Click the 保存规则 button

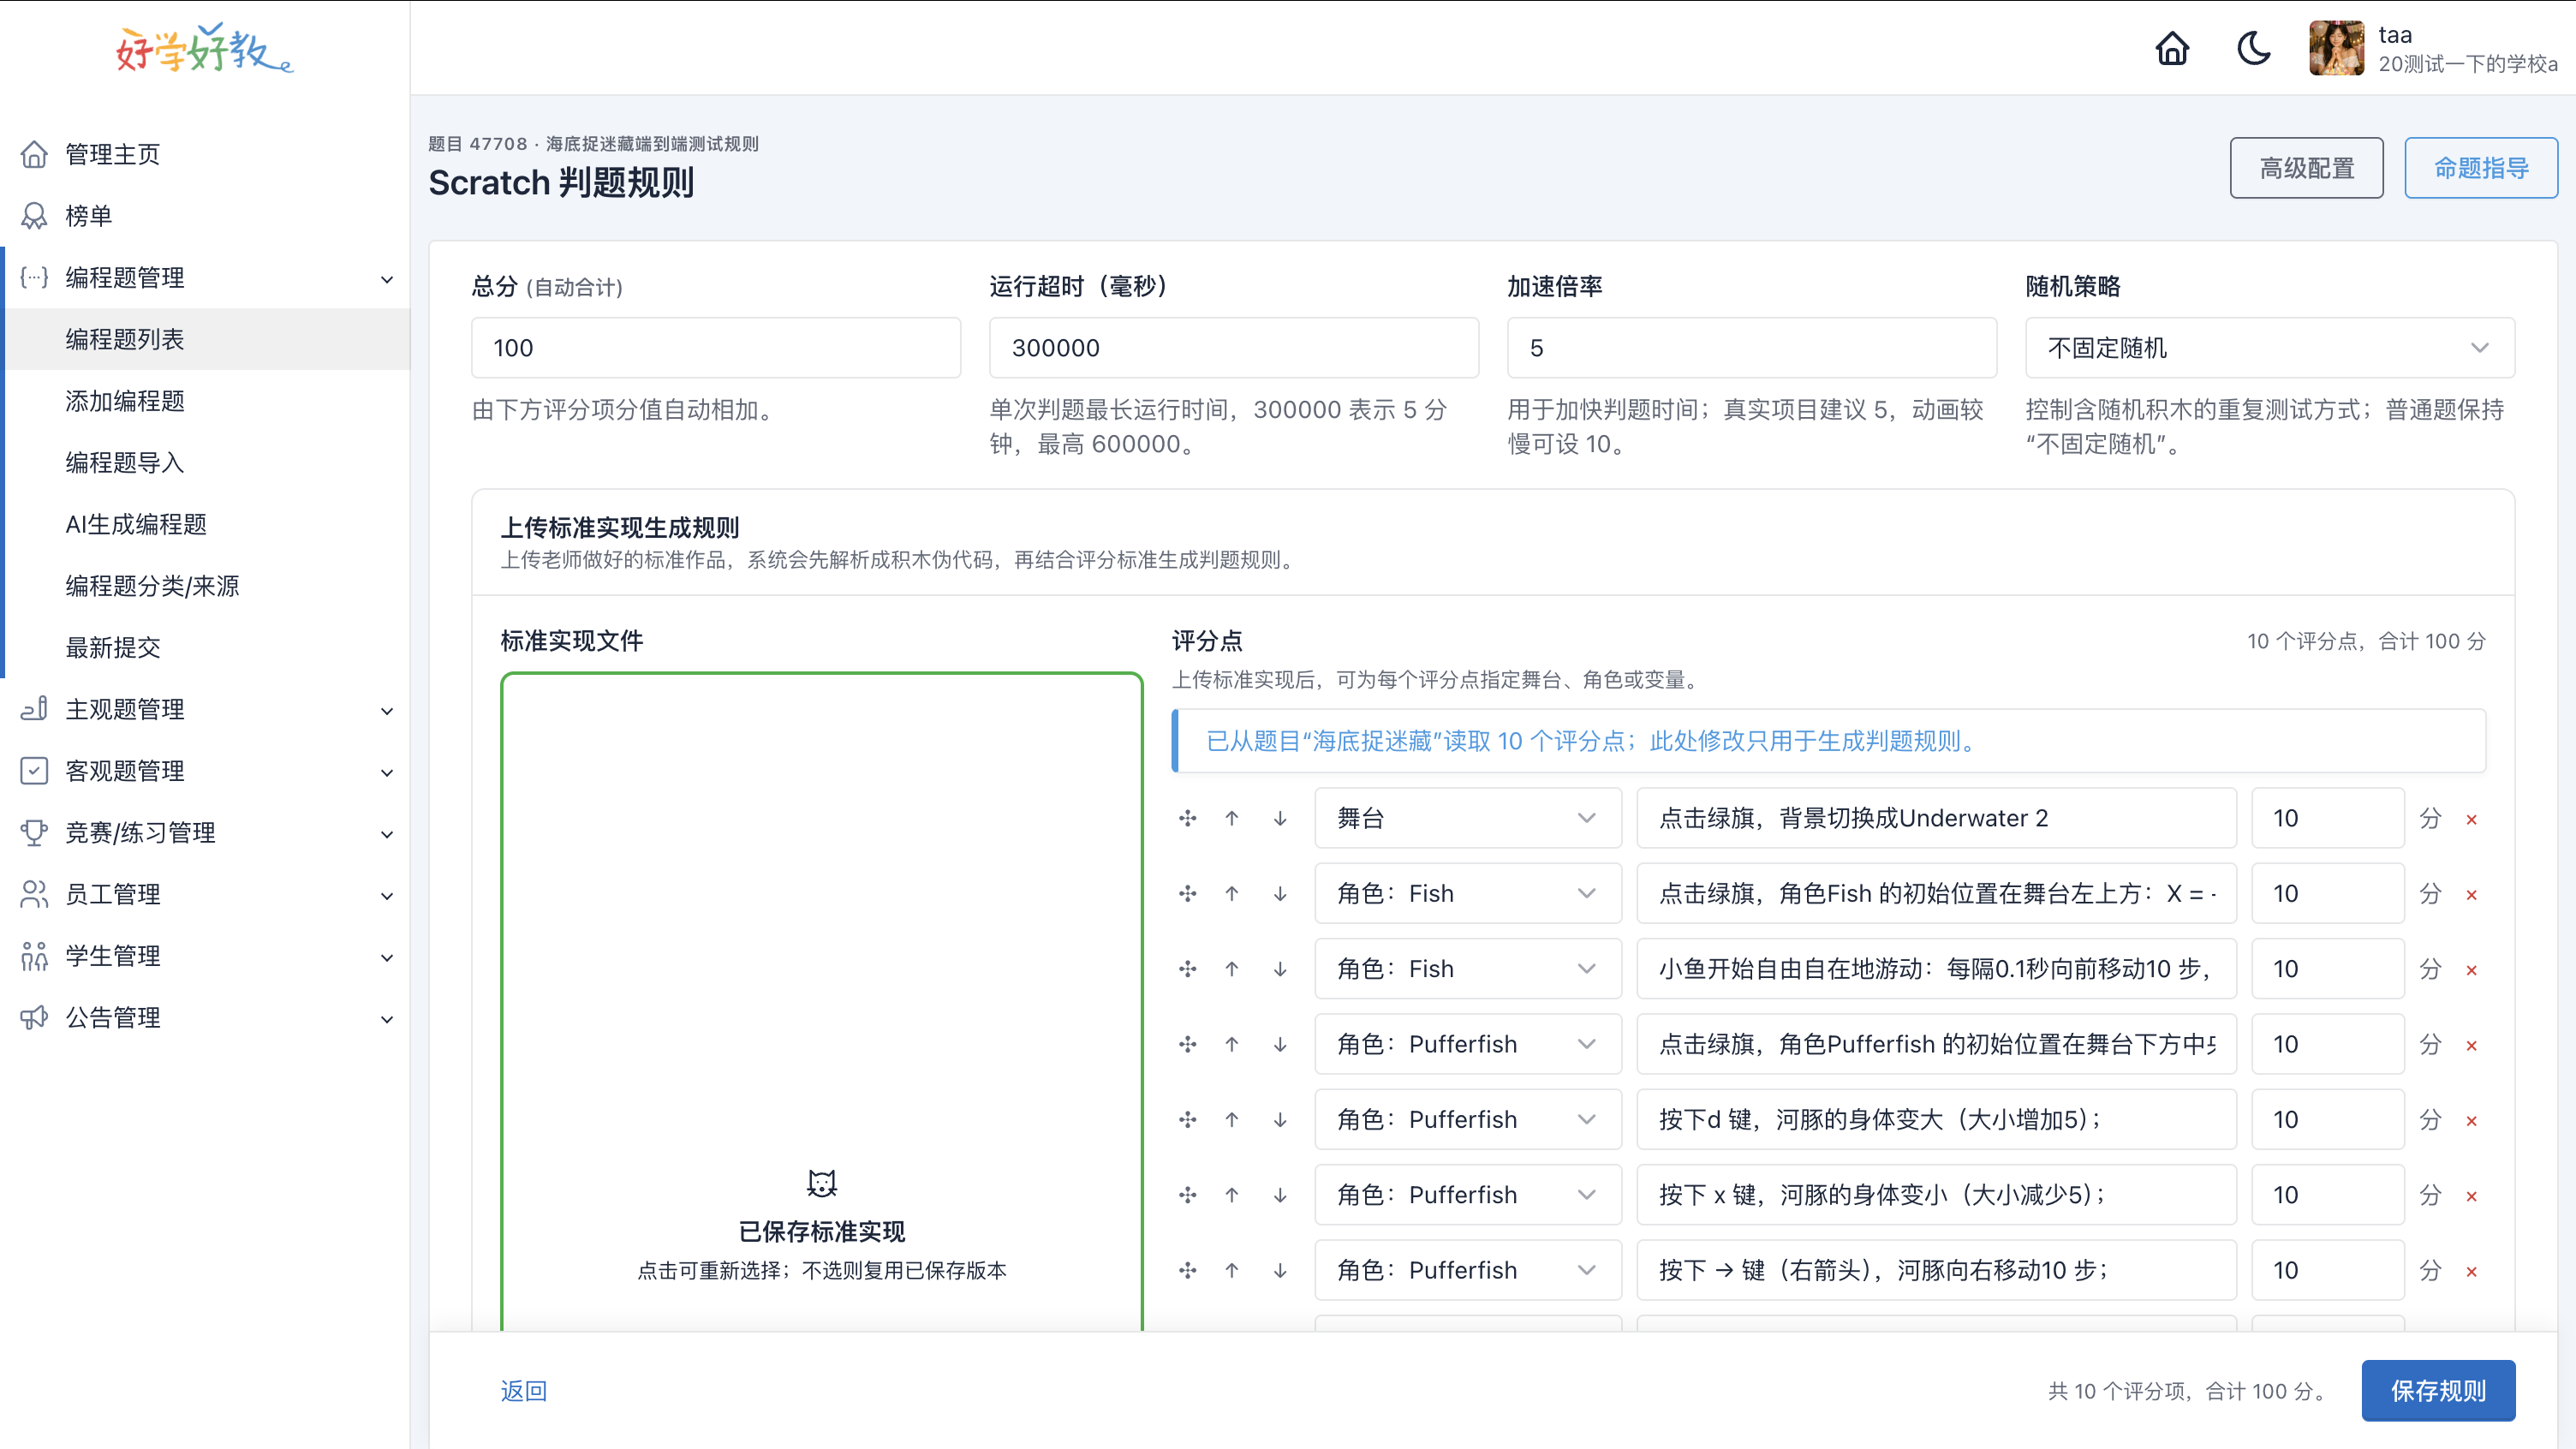(2438, 1390)
